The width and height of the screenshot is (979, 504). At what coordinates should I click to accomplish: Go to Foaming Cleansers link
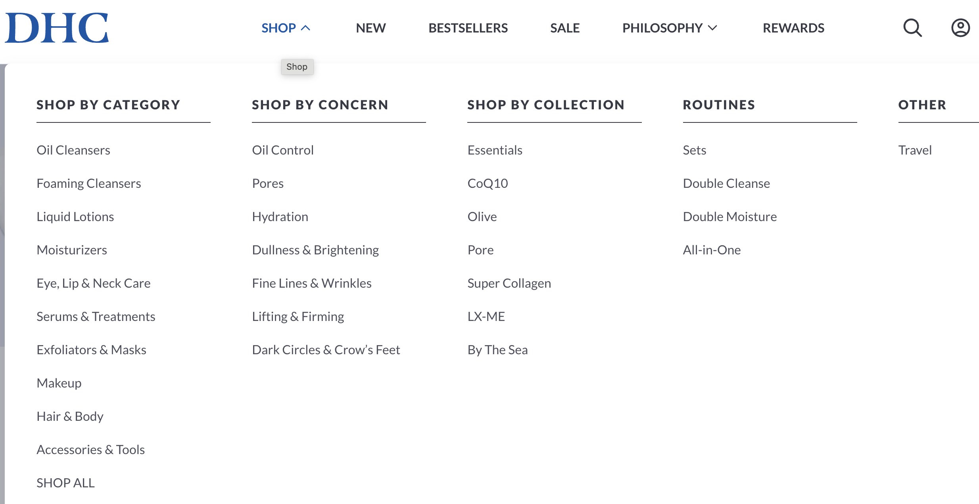(x=89, y=183)
